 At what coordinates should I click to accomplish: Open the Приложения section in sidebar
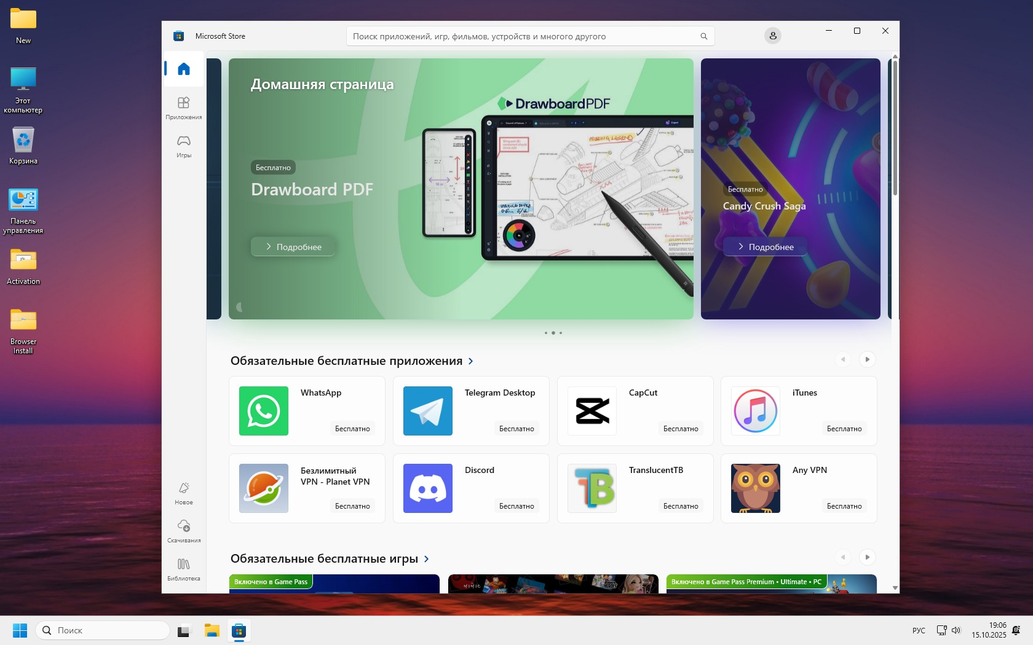tap(183, 108)
